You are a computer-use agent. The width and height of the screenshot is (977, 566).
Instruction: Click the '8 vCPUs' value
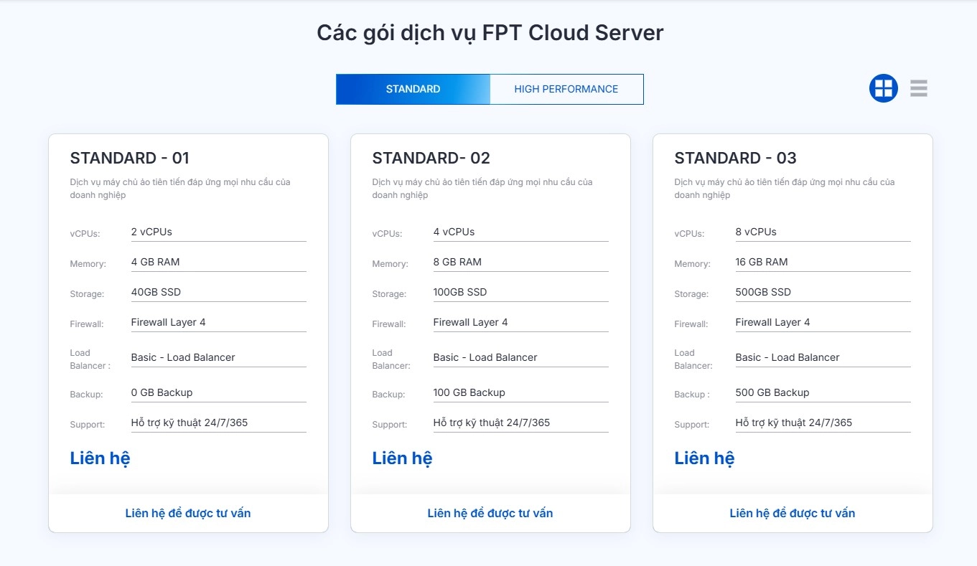click(x=756, y=232)
